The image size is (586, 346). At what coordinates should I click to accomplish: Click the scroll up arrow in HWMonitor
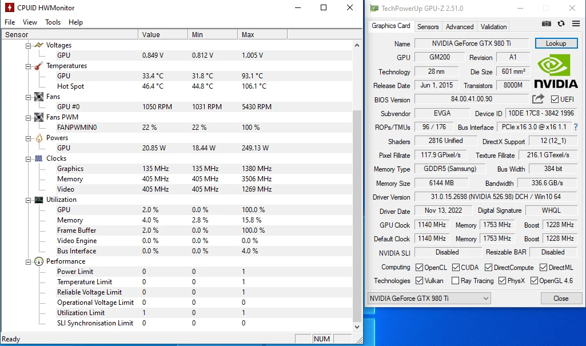pyautogui.click(x=357, y=45)
